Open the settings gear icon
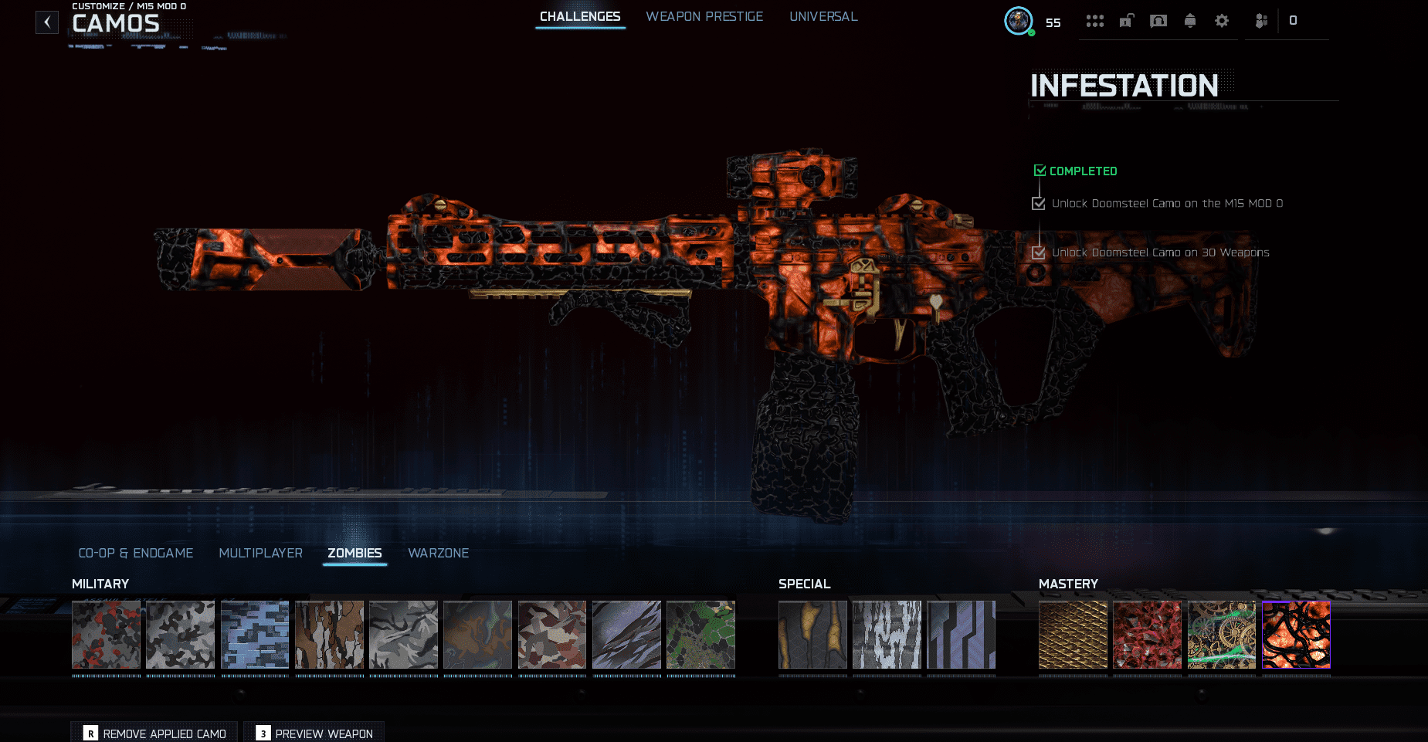 click(1221, 21)
